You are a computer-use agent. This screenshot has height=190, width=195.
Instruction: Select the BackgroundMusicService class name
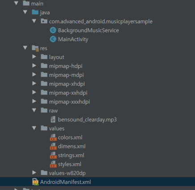point(89,30)
